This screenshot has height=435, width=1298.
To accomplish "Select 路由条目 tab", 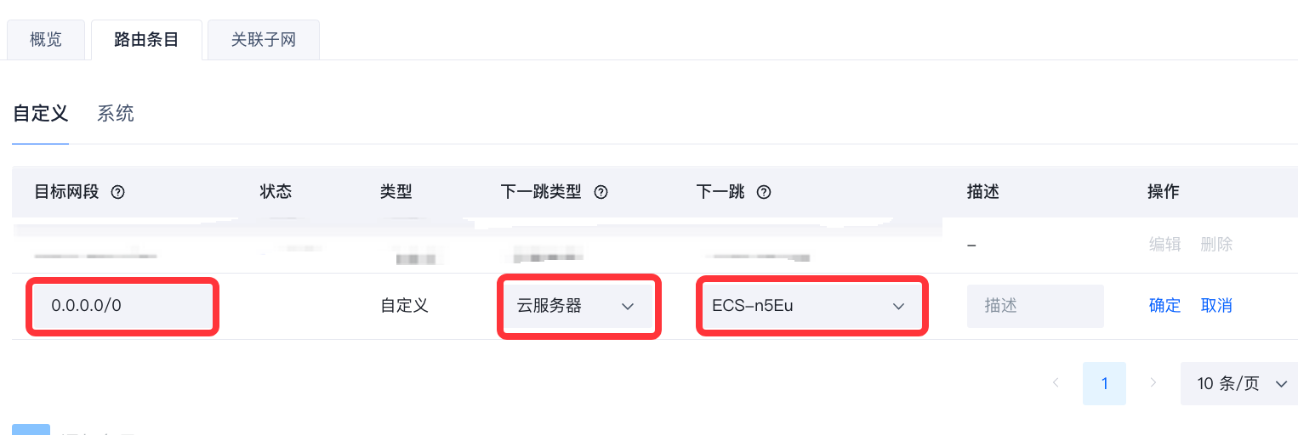I will pyautogui.click(x=146, y=40).
